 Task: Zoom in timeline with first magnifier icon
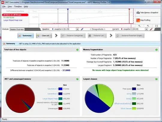(x=139, y=26)
